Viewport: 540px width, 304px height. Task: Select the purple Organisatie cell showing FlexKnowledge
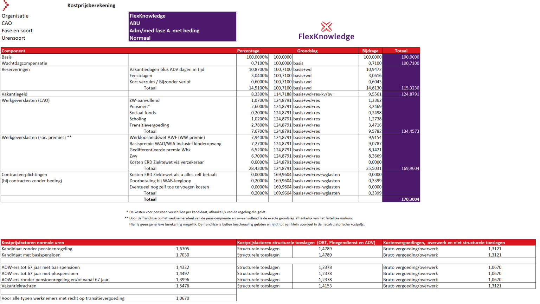point(182,16)
